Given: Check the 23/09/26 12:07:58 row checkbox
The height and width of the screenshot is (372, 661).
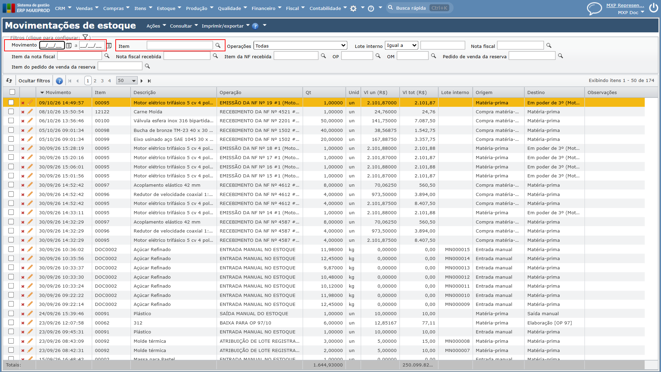Looking at the screenshot, I should click(11, 322).
